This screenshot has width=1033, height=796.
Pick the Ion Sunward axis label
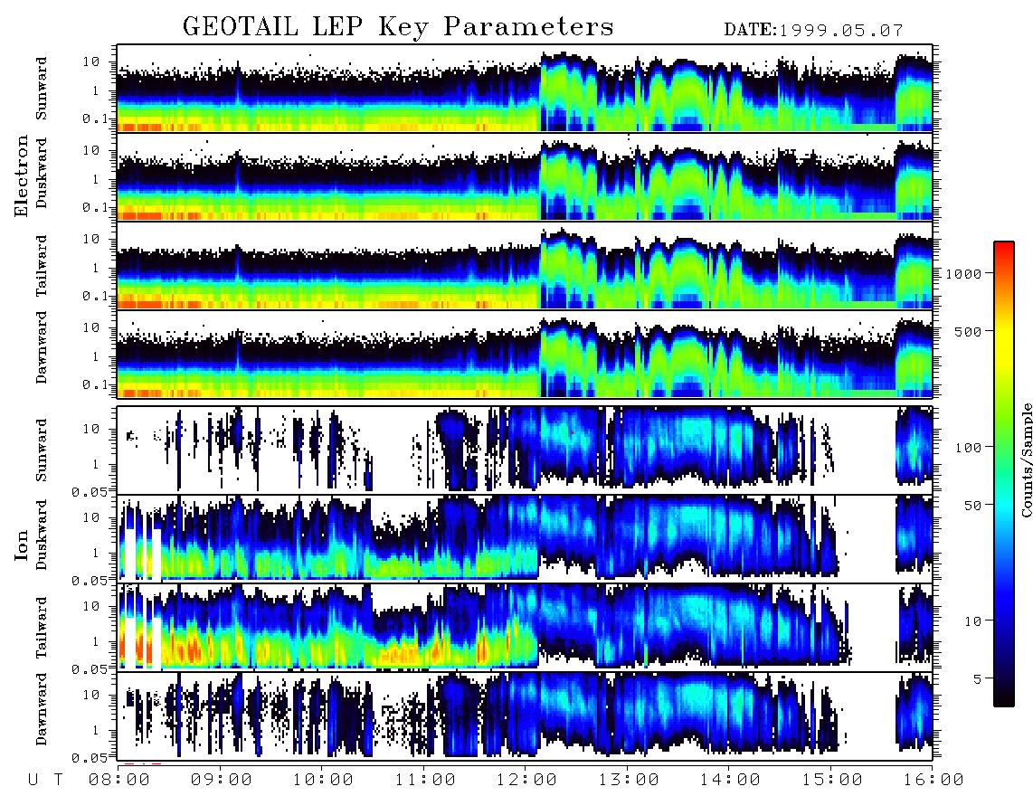coord(42,450)
